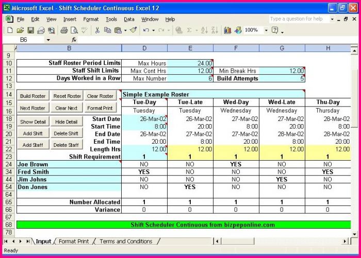Click the Permission icon beside Save
Viewport: 361px width, 258px height.
[x=41, y=30]
